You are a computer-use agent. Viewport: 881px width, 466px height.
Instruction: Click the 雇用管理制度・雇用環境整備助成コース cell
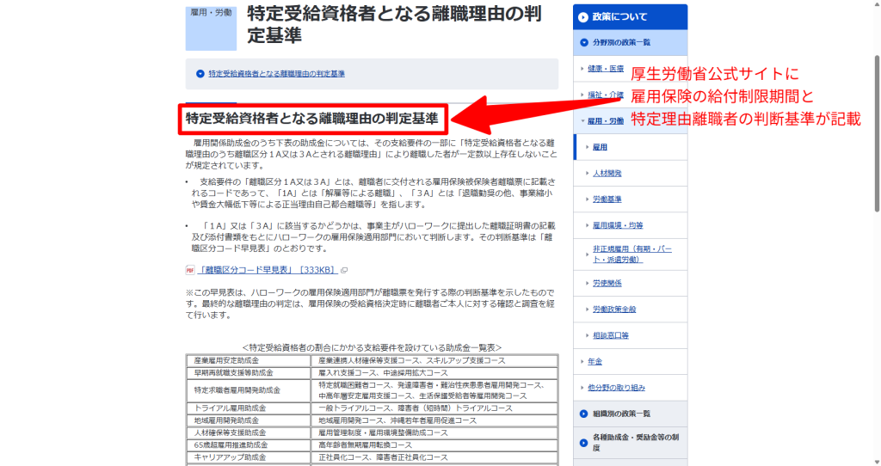click(434, 432)
